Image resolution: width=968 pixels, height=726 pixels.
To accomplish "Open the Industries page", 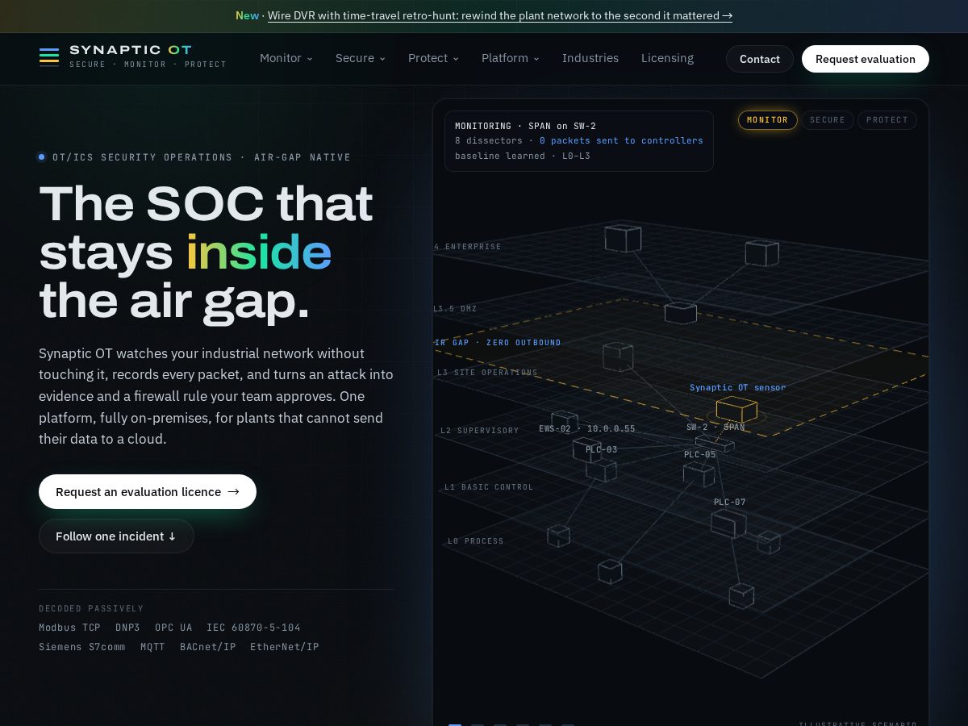I will (590, 58).
